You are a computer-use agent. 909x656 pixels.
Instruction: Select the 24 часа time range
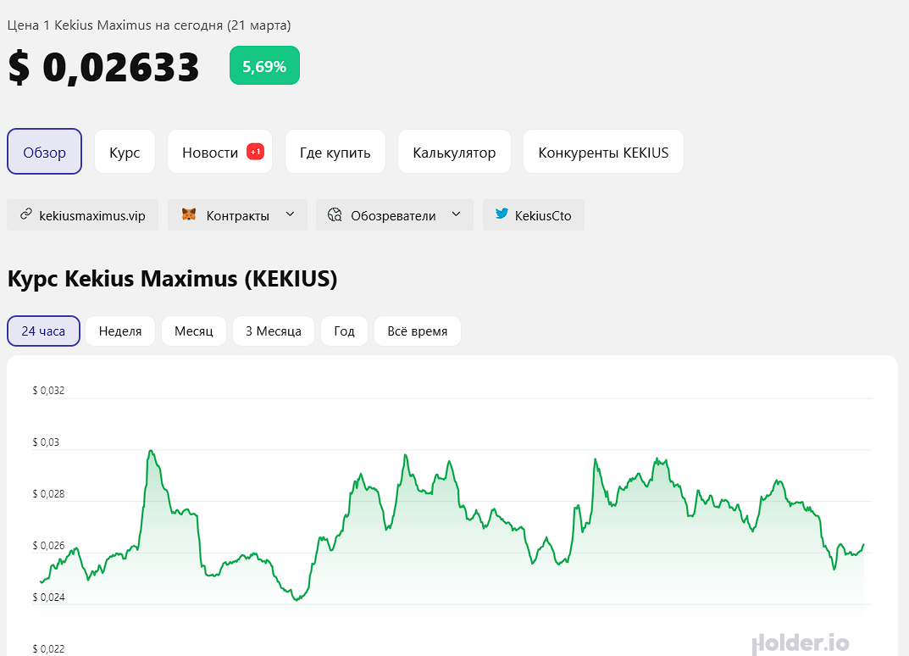tap(43, 331)
